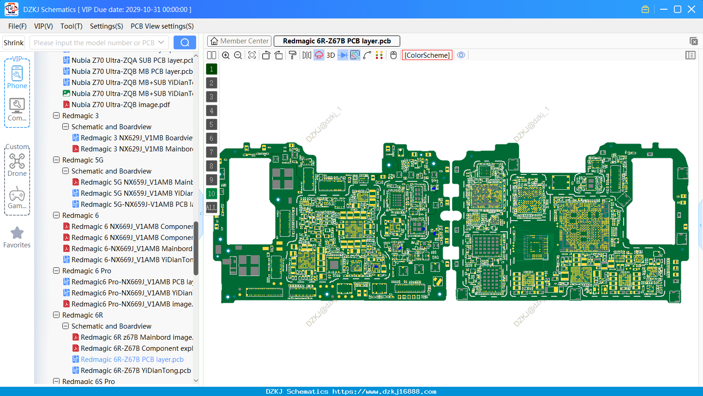703x396 pixels.
Task: Select the Phone category icon
Action: (x=17, y=78)
